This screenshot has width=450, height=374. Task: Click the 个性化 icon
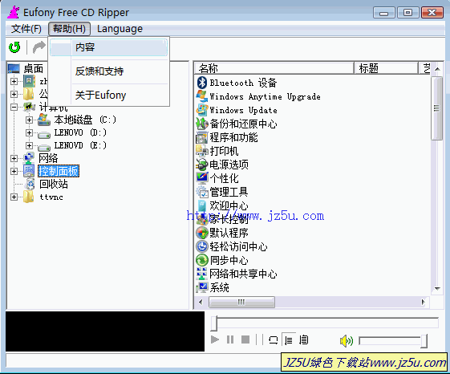pos(202,178)
